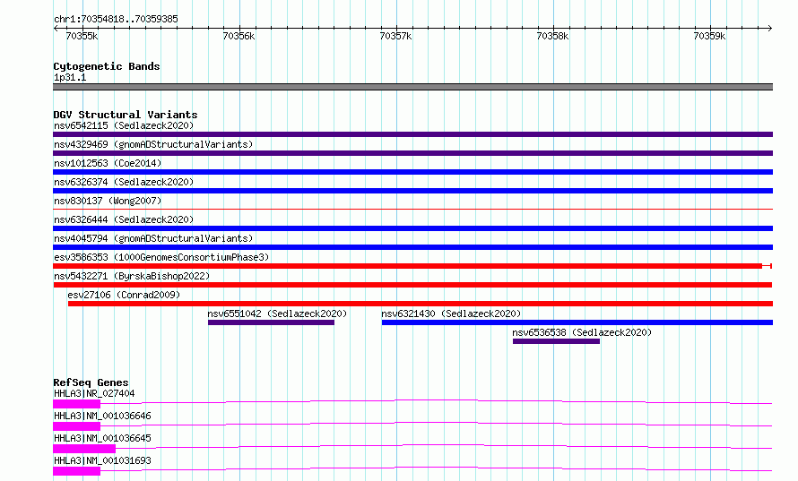Click the short purple nsv6536538 variant bar
The width and height of the screenshot is (798, 481).
pos(556,341)
